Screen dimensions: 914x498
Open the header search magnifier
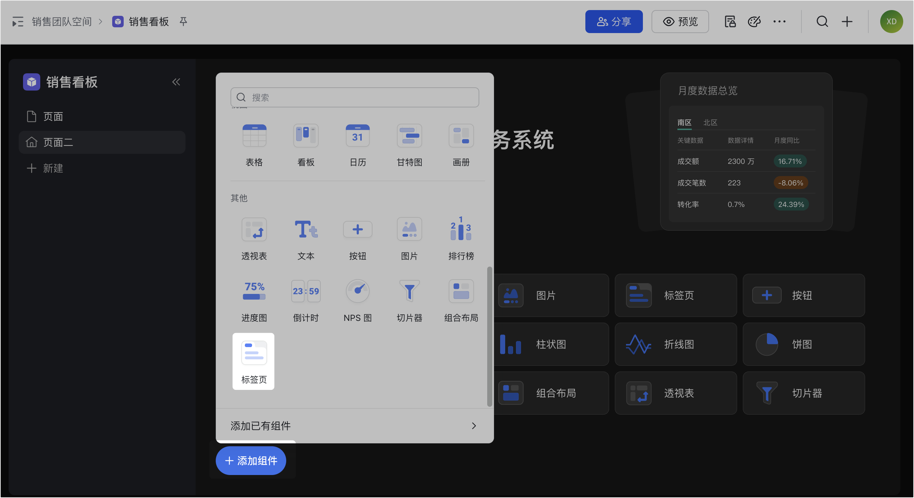[x=822, y=22]
